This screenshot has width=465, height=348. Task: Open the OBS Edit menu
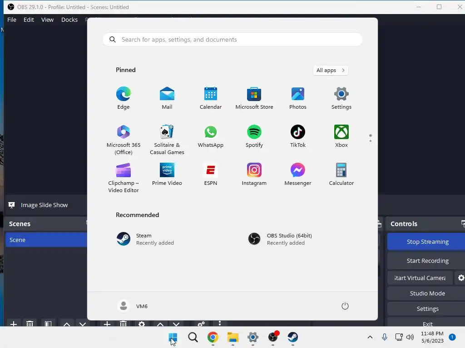29,19
